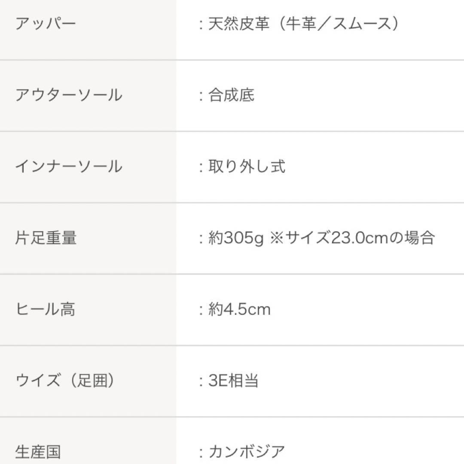Click the 約4.5cm heel height value

click(x=239, y=309)
